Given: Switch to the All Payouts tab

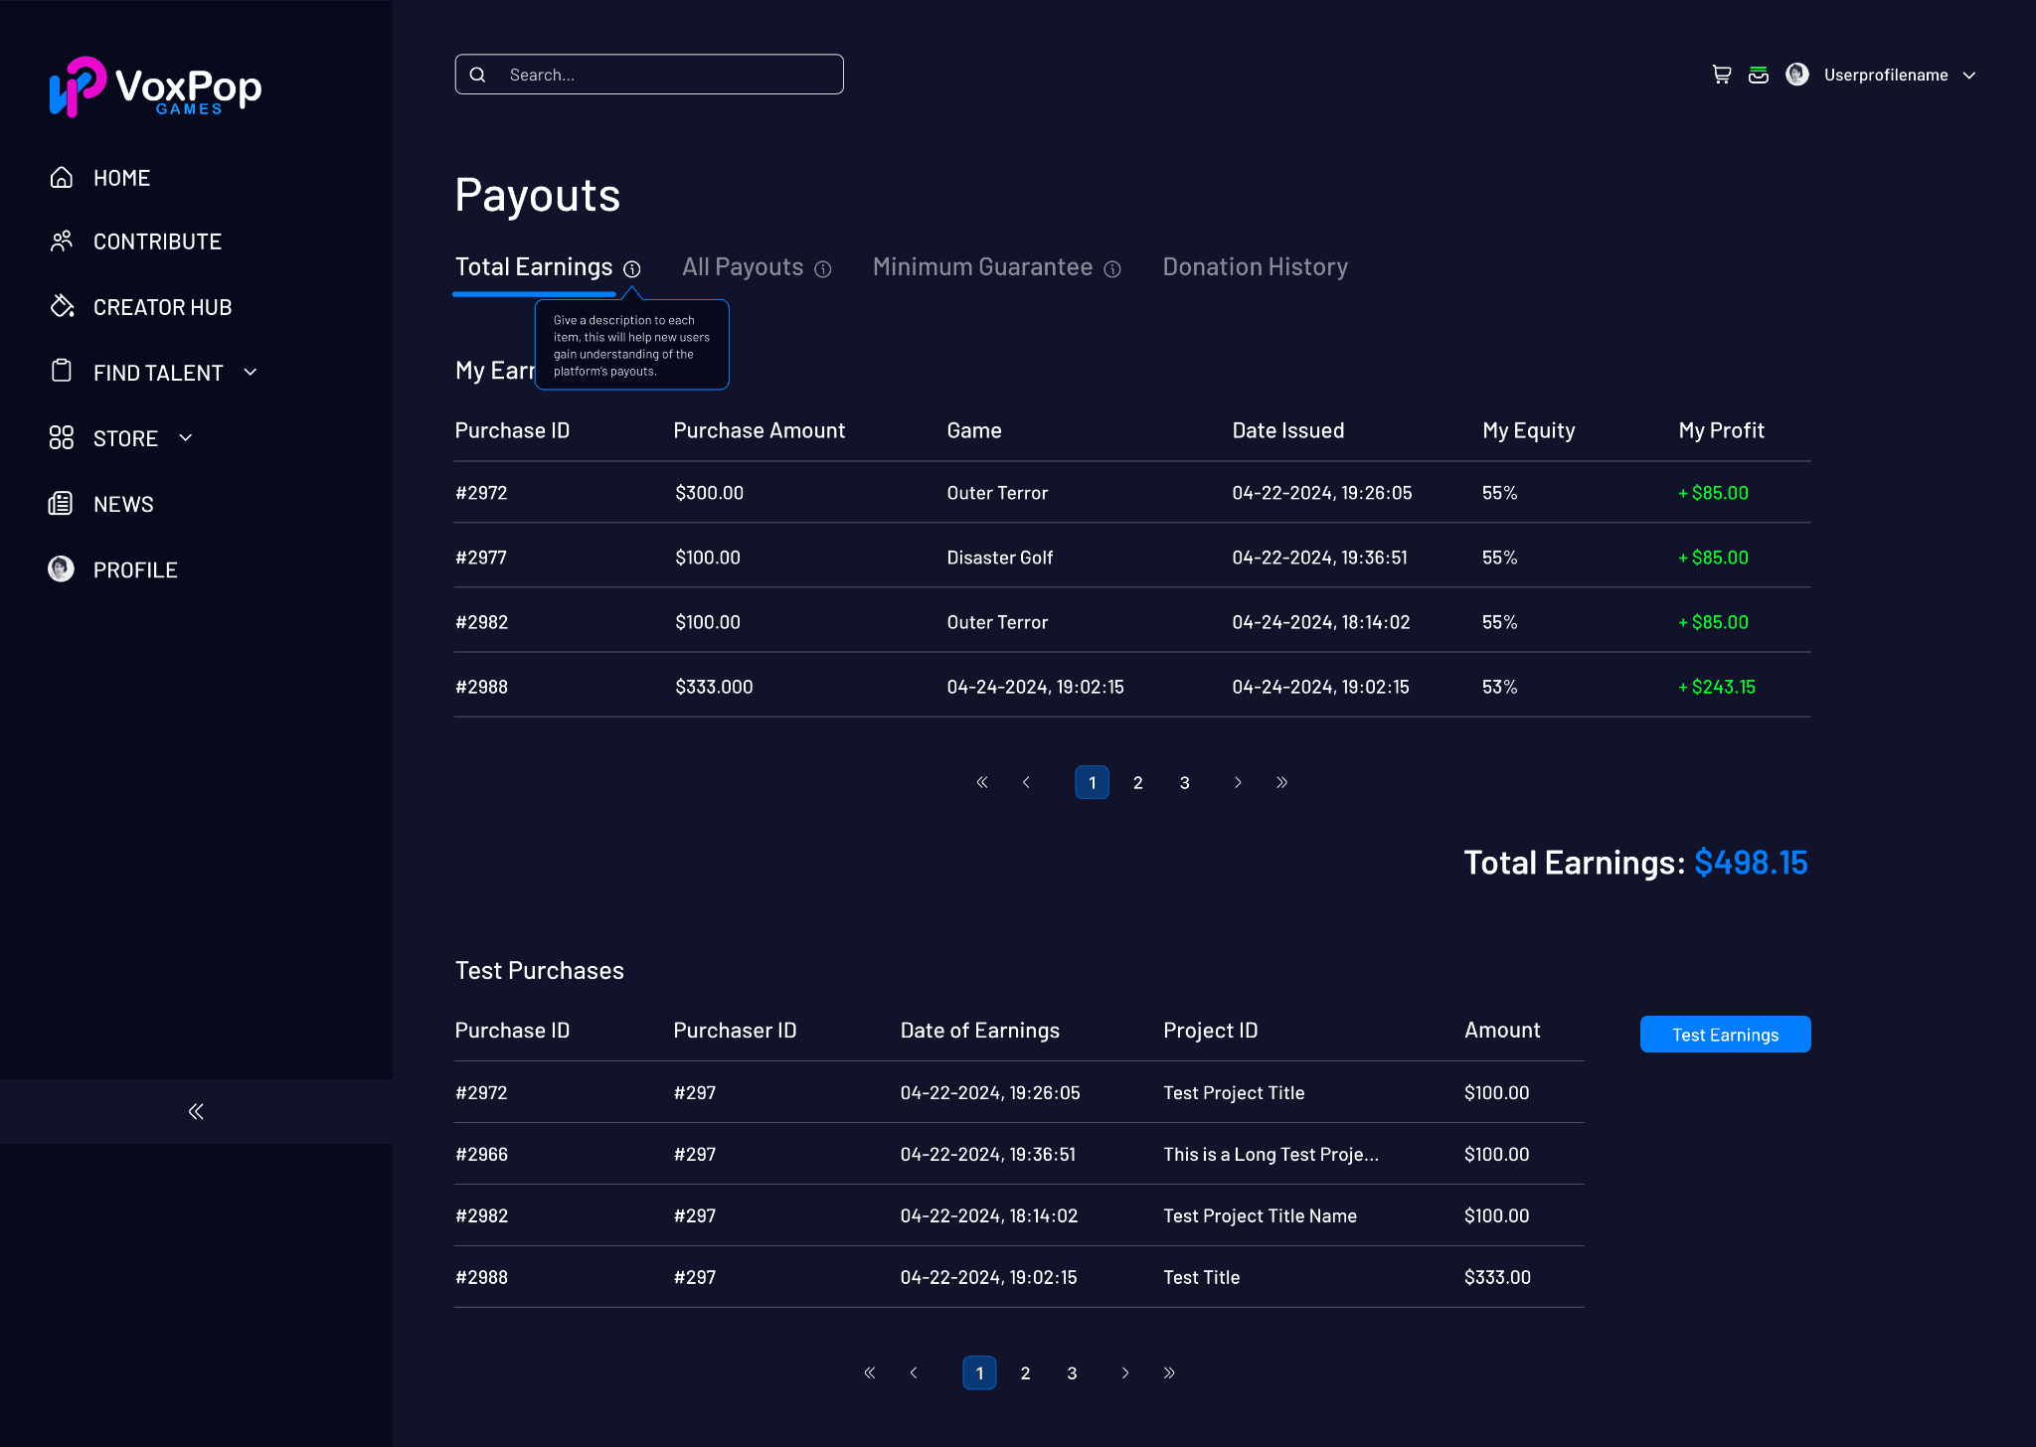Looking at the screenshot, I should point(743,267).
